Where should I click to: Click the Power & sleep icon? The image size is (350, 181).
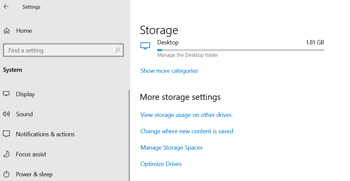point(7,174)
